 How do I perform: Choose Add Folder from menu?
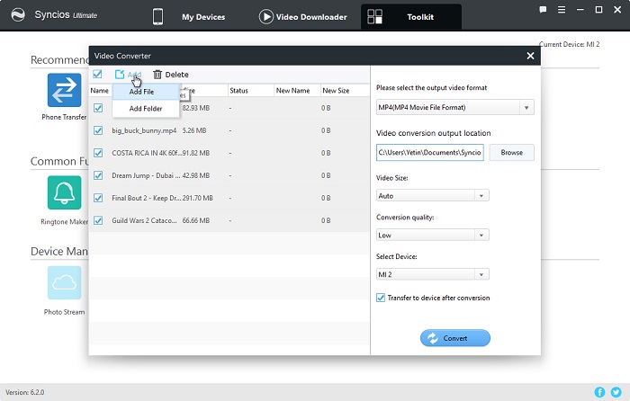click(146, 109)
